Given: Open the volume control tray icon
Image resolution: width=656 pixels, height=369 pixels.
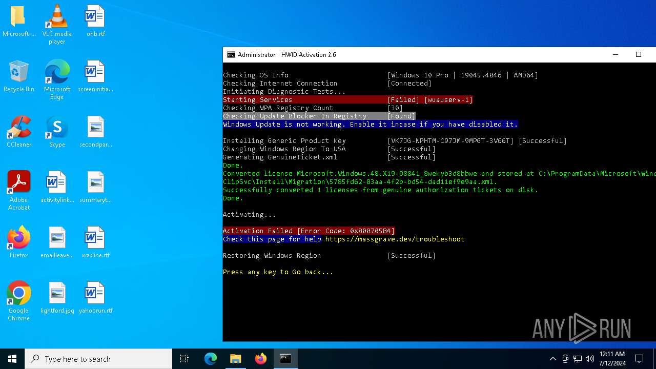Looking at the screenshot, I should click(590, 359).
